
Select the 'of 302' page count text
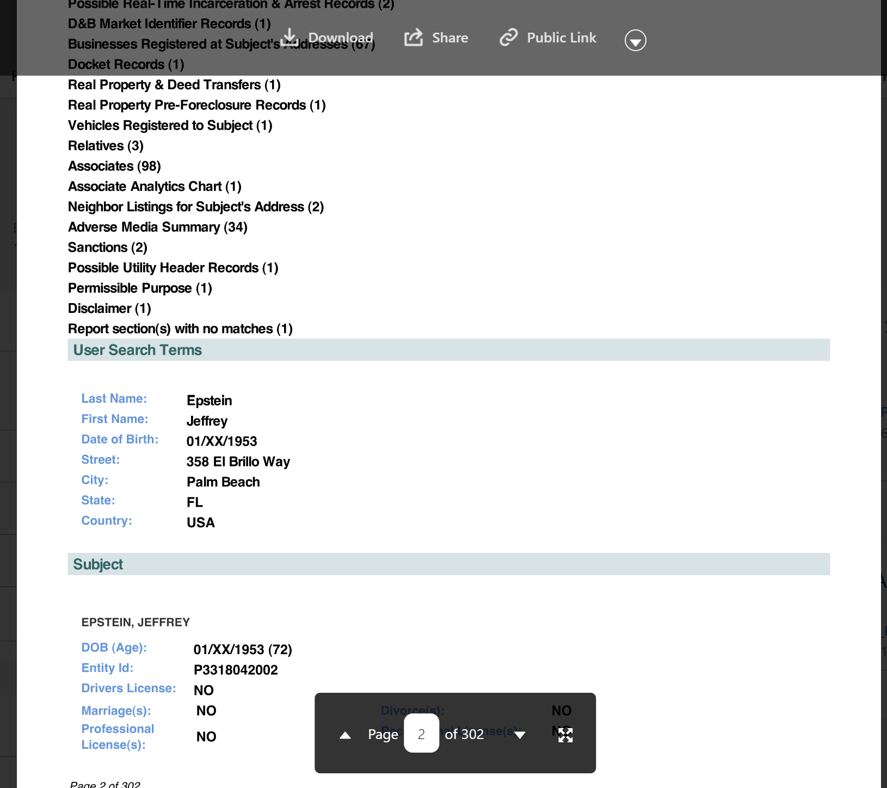pyautogui.click(x=464, y=735)
